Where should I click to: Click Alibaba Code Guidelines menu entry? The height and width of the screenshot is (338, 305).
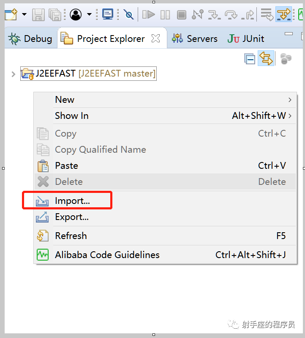pos(107,255)
